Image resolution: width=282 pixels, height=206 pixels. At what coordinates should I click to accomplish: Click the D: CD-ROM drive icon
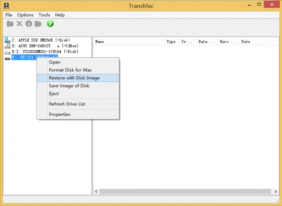[x=7, y=46]
